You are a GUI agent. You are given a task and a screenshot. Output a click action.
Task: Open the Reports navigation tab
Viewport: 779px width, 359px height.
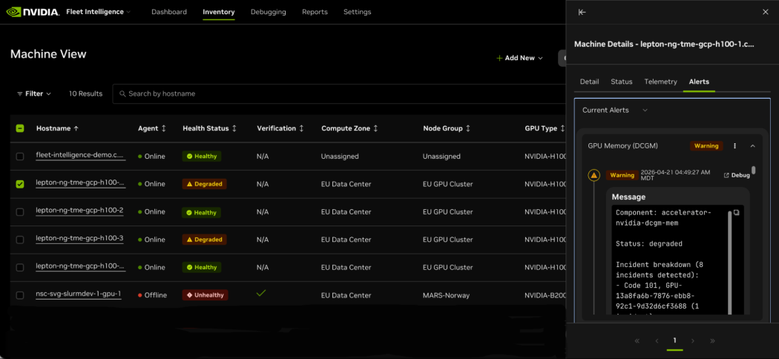pos(315,12)
